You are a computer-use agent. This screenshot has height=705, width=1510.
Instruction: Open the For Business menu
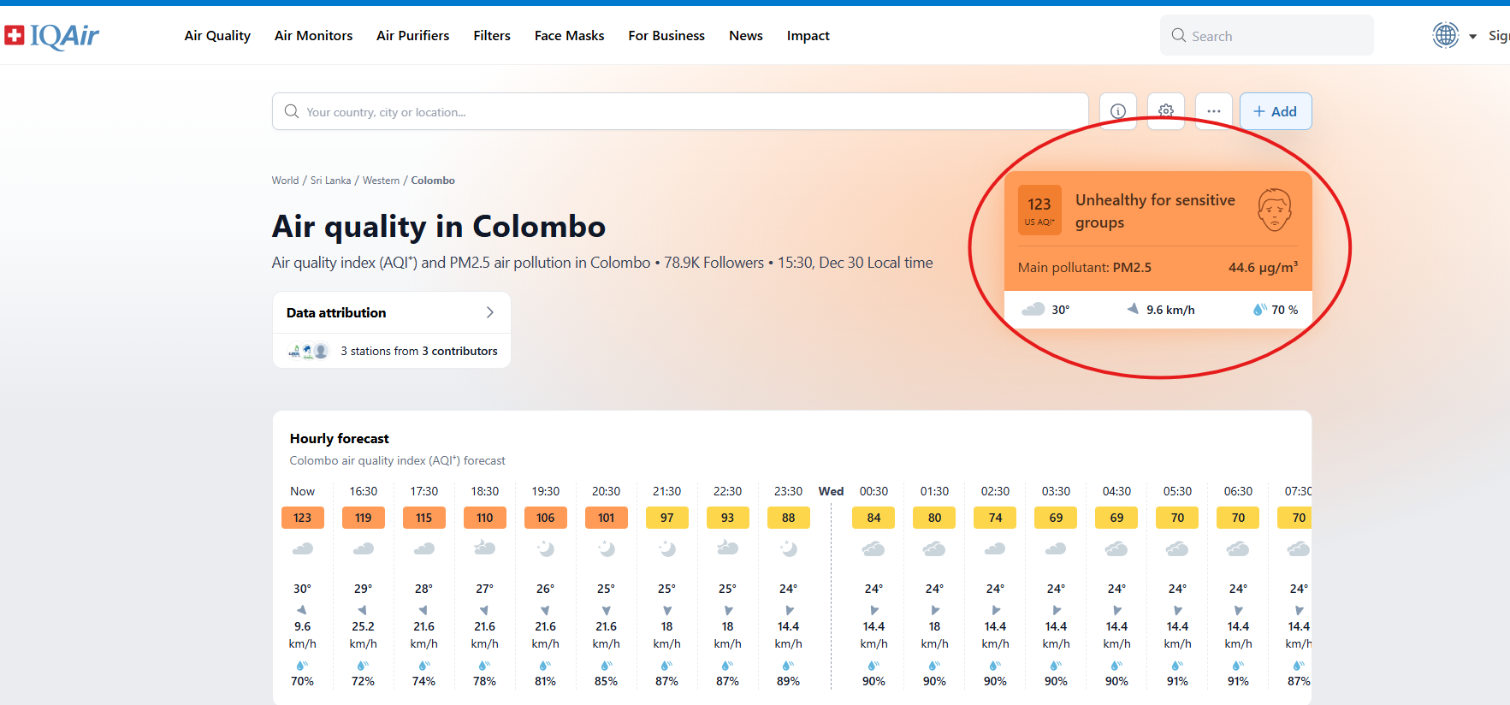[666, 35]
